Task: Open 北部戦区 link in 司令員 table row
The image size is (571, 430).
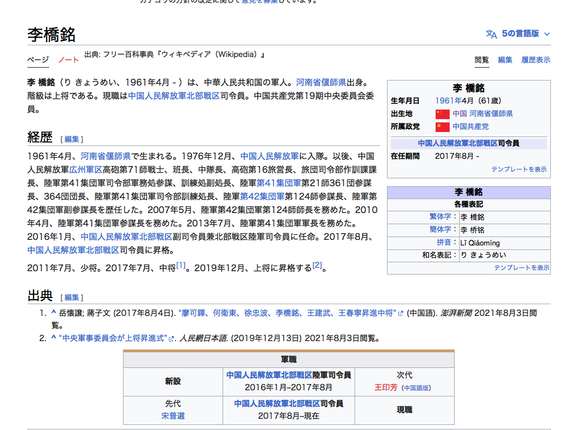Action: click(x=277, y=403)
